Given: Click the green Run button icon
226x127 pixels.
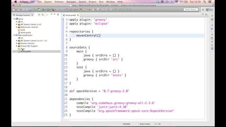Looking at the screenshot, I should pos(48,10).
